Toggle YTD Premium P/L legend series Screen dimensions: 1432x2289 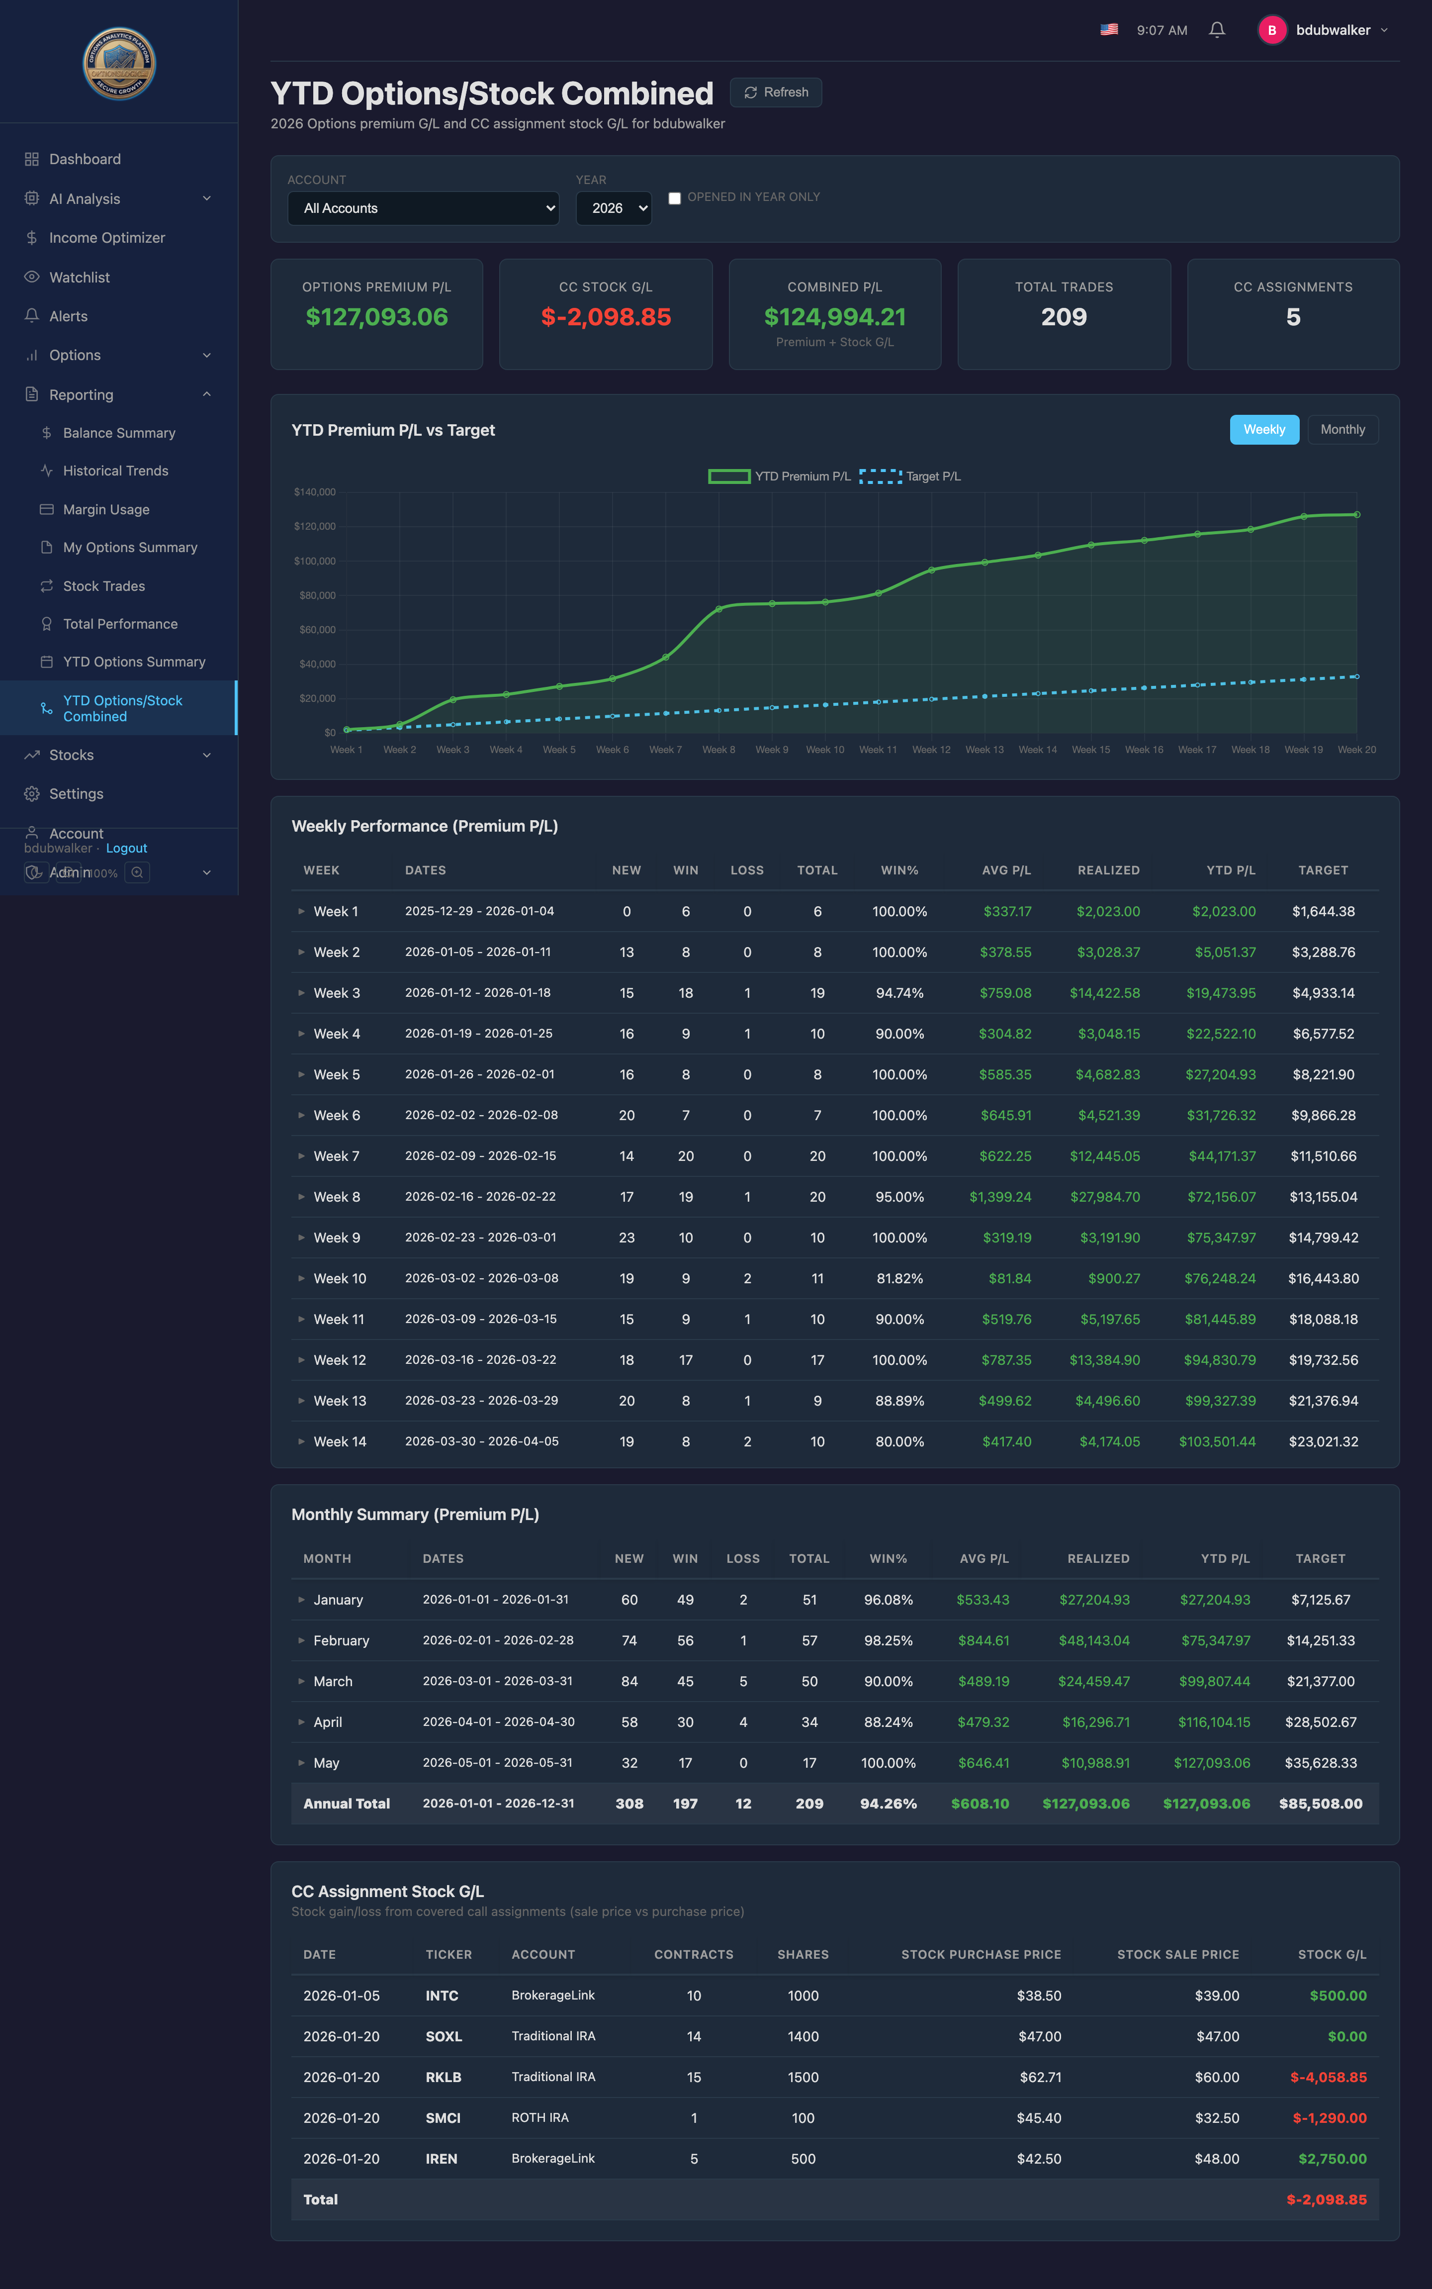[780, 477]
